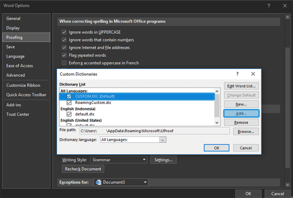Click Word Options scrollbar down arrow
Image resolution: width=293 pixels, height=198 pixels.
tap(287, 185)
